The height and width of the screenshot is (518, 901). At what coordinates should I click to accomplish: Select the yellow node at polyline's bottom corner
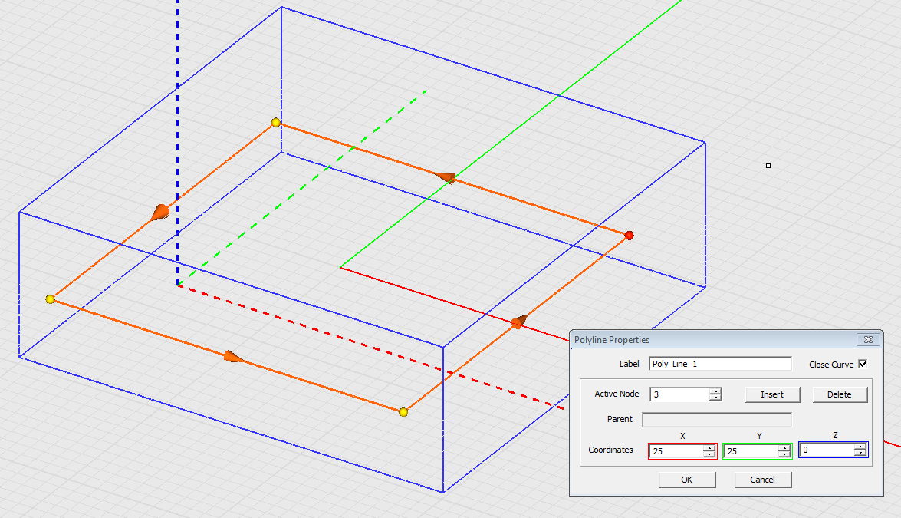403,412
